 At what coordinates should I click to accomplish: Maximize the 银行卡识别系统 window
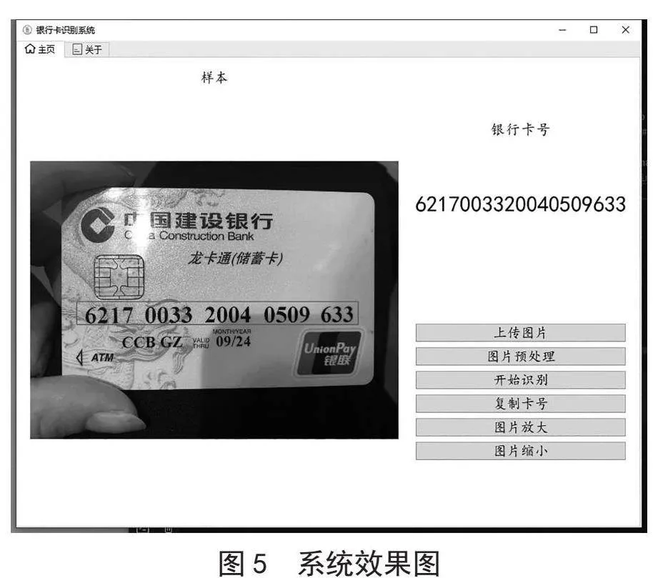click(594, 30)
